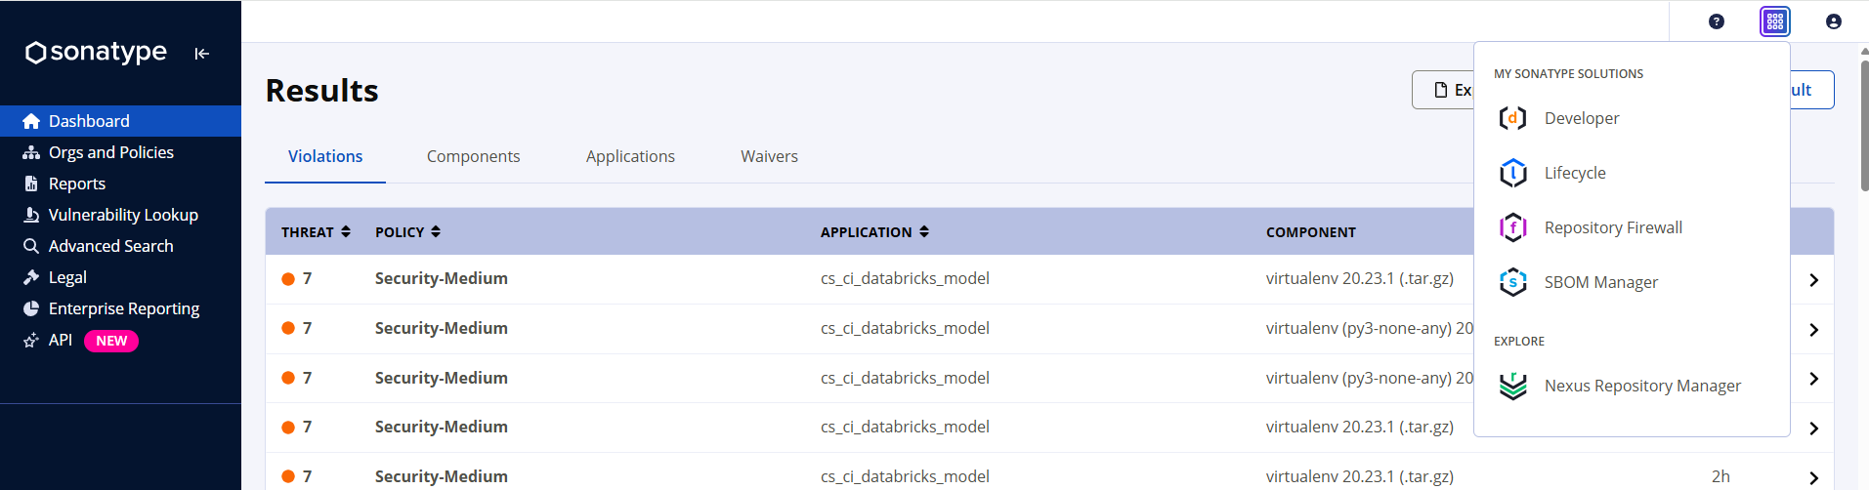Close the solutions grid switcher icon
Image resolution: width=1869 pixels, height=490 pixels.
(x=1775, y=21)
